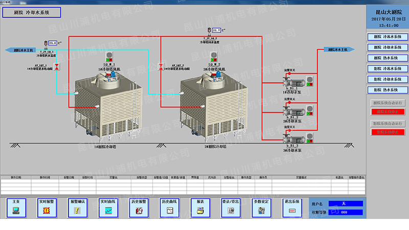The height and width of the screenshot is (230, 409).
Task: Toggle the 2#冷却塔风机 fan switch
Action: [x=218, y=56]
